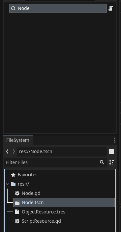Toggle the FileSystem split mode button
Viewport: 121px width, 232px height.
pos(111,151)
